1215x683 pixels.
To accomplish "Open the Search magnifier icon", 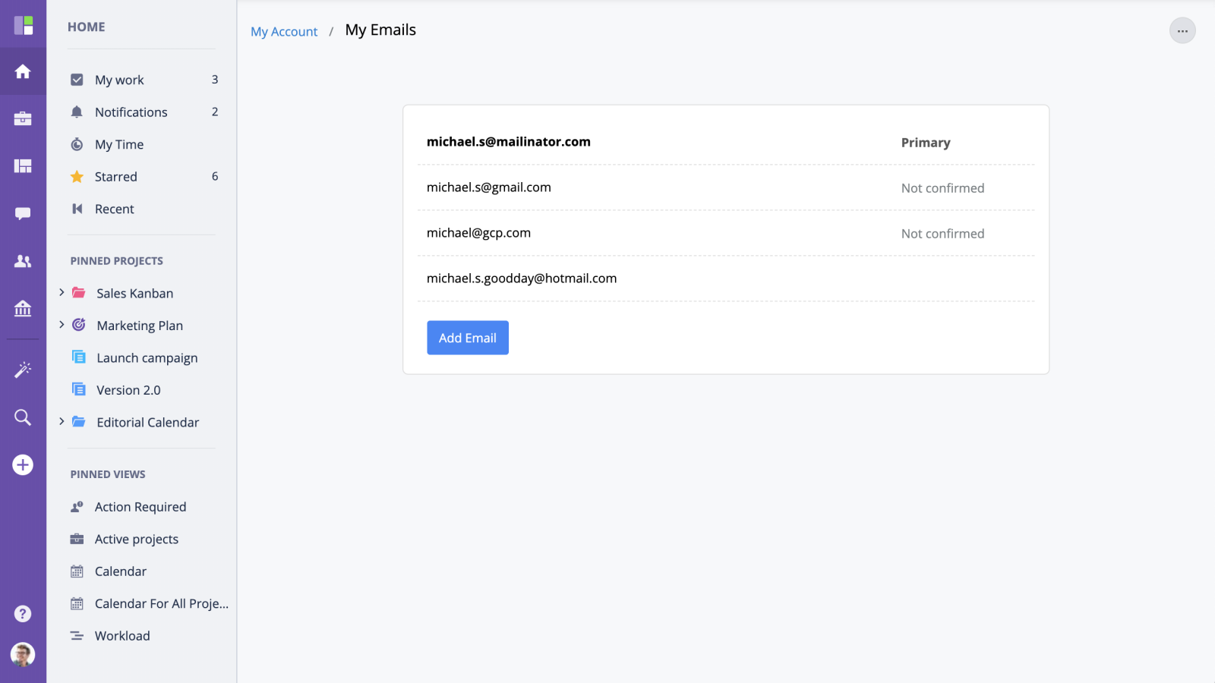I will pos(23,417).
